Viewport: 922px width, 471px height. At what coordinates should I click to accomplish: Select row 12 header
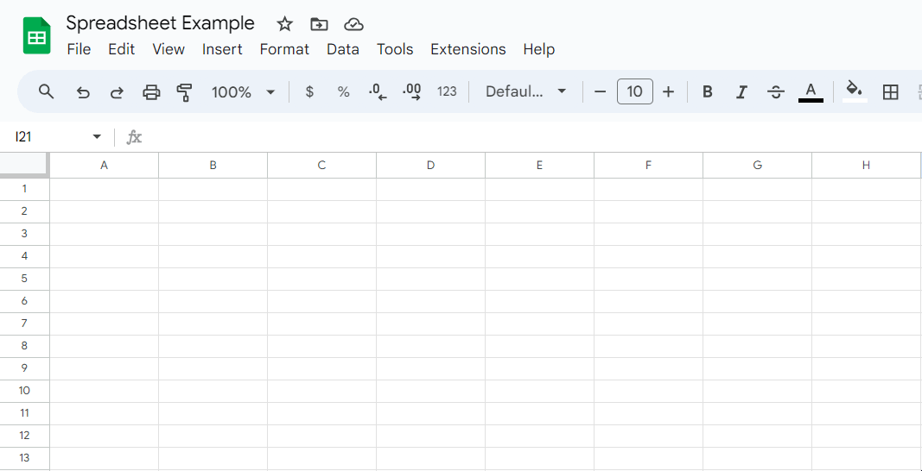pyautogui.click(x=24, y=435)
